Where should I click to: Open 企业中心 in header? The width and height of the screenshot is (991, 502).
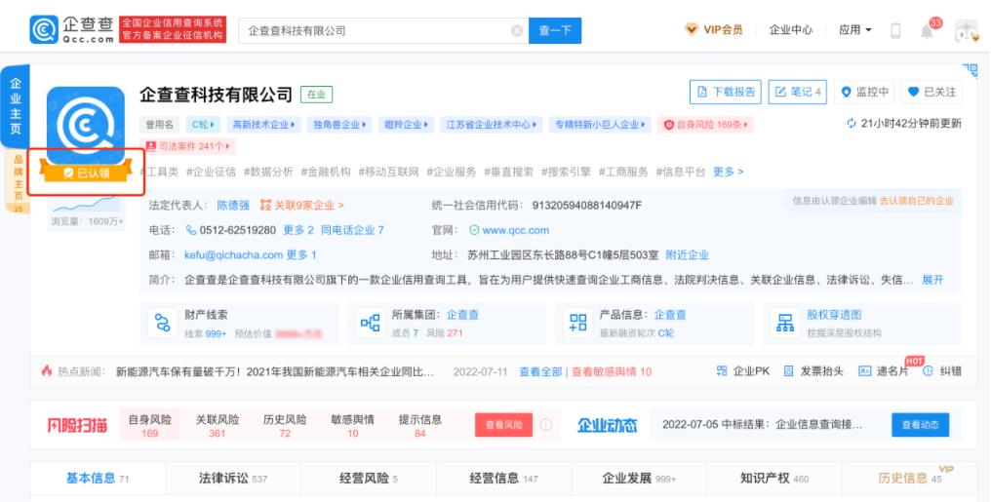pos(791,29)
